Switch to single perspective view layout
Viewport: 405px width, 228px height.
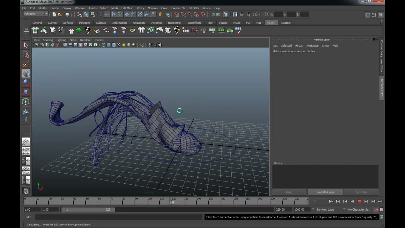(x=26, y=142)
